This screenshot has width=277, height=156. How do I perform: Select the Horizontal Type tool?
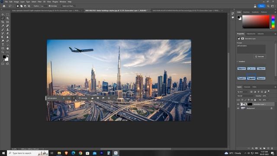(x=3, y=45)
